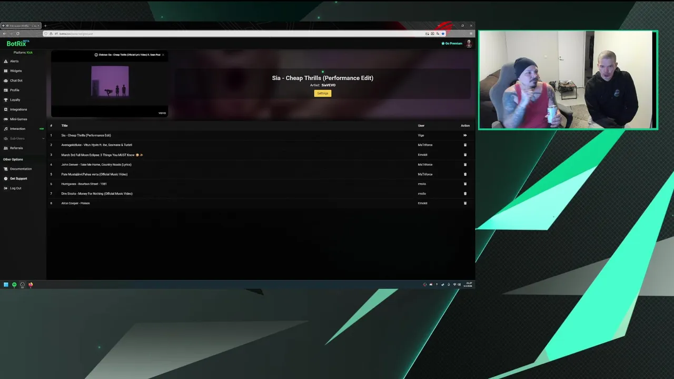The image size is (674, 379).
Task: Click Alice Cooper - Poison title
Action: [75, 203]
